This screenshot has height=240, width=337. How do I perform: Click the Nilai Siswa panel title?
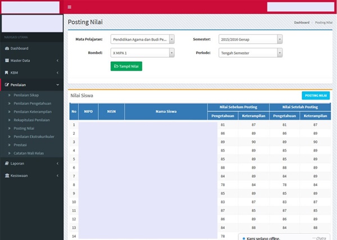(81, 96)
